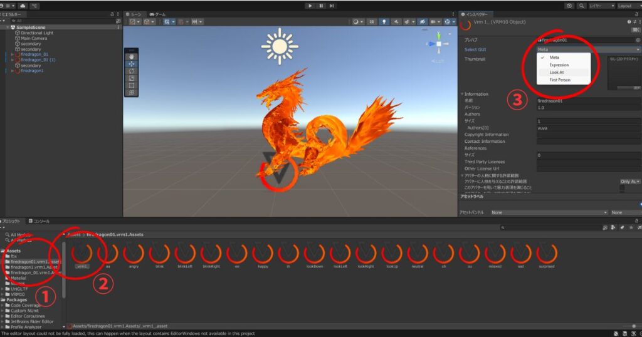Expand firedragon1 in hierarchy
The image size is (642, 337).
[x=13, y=71]
